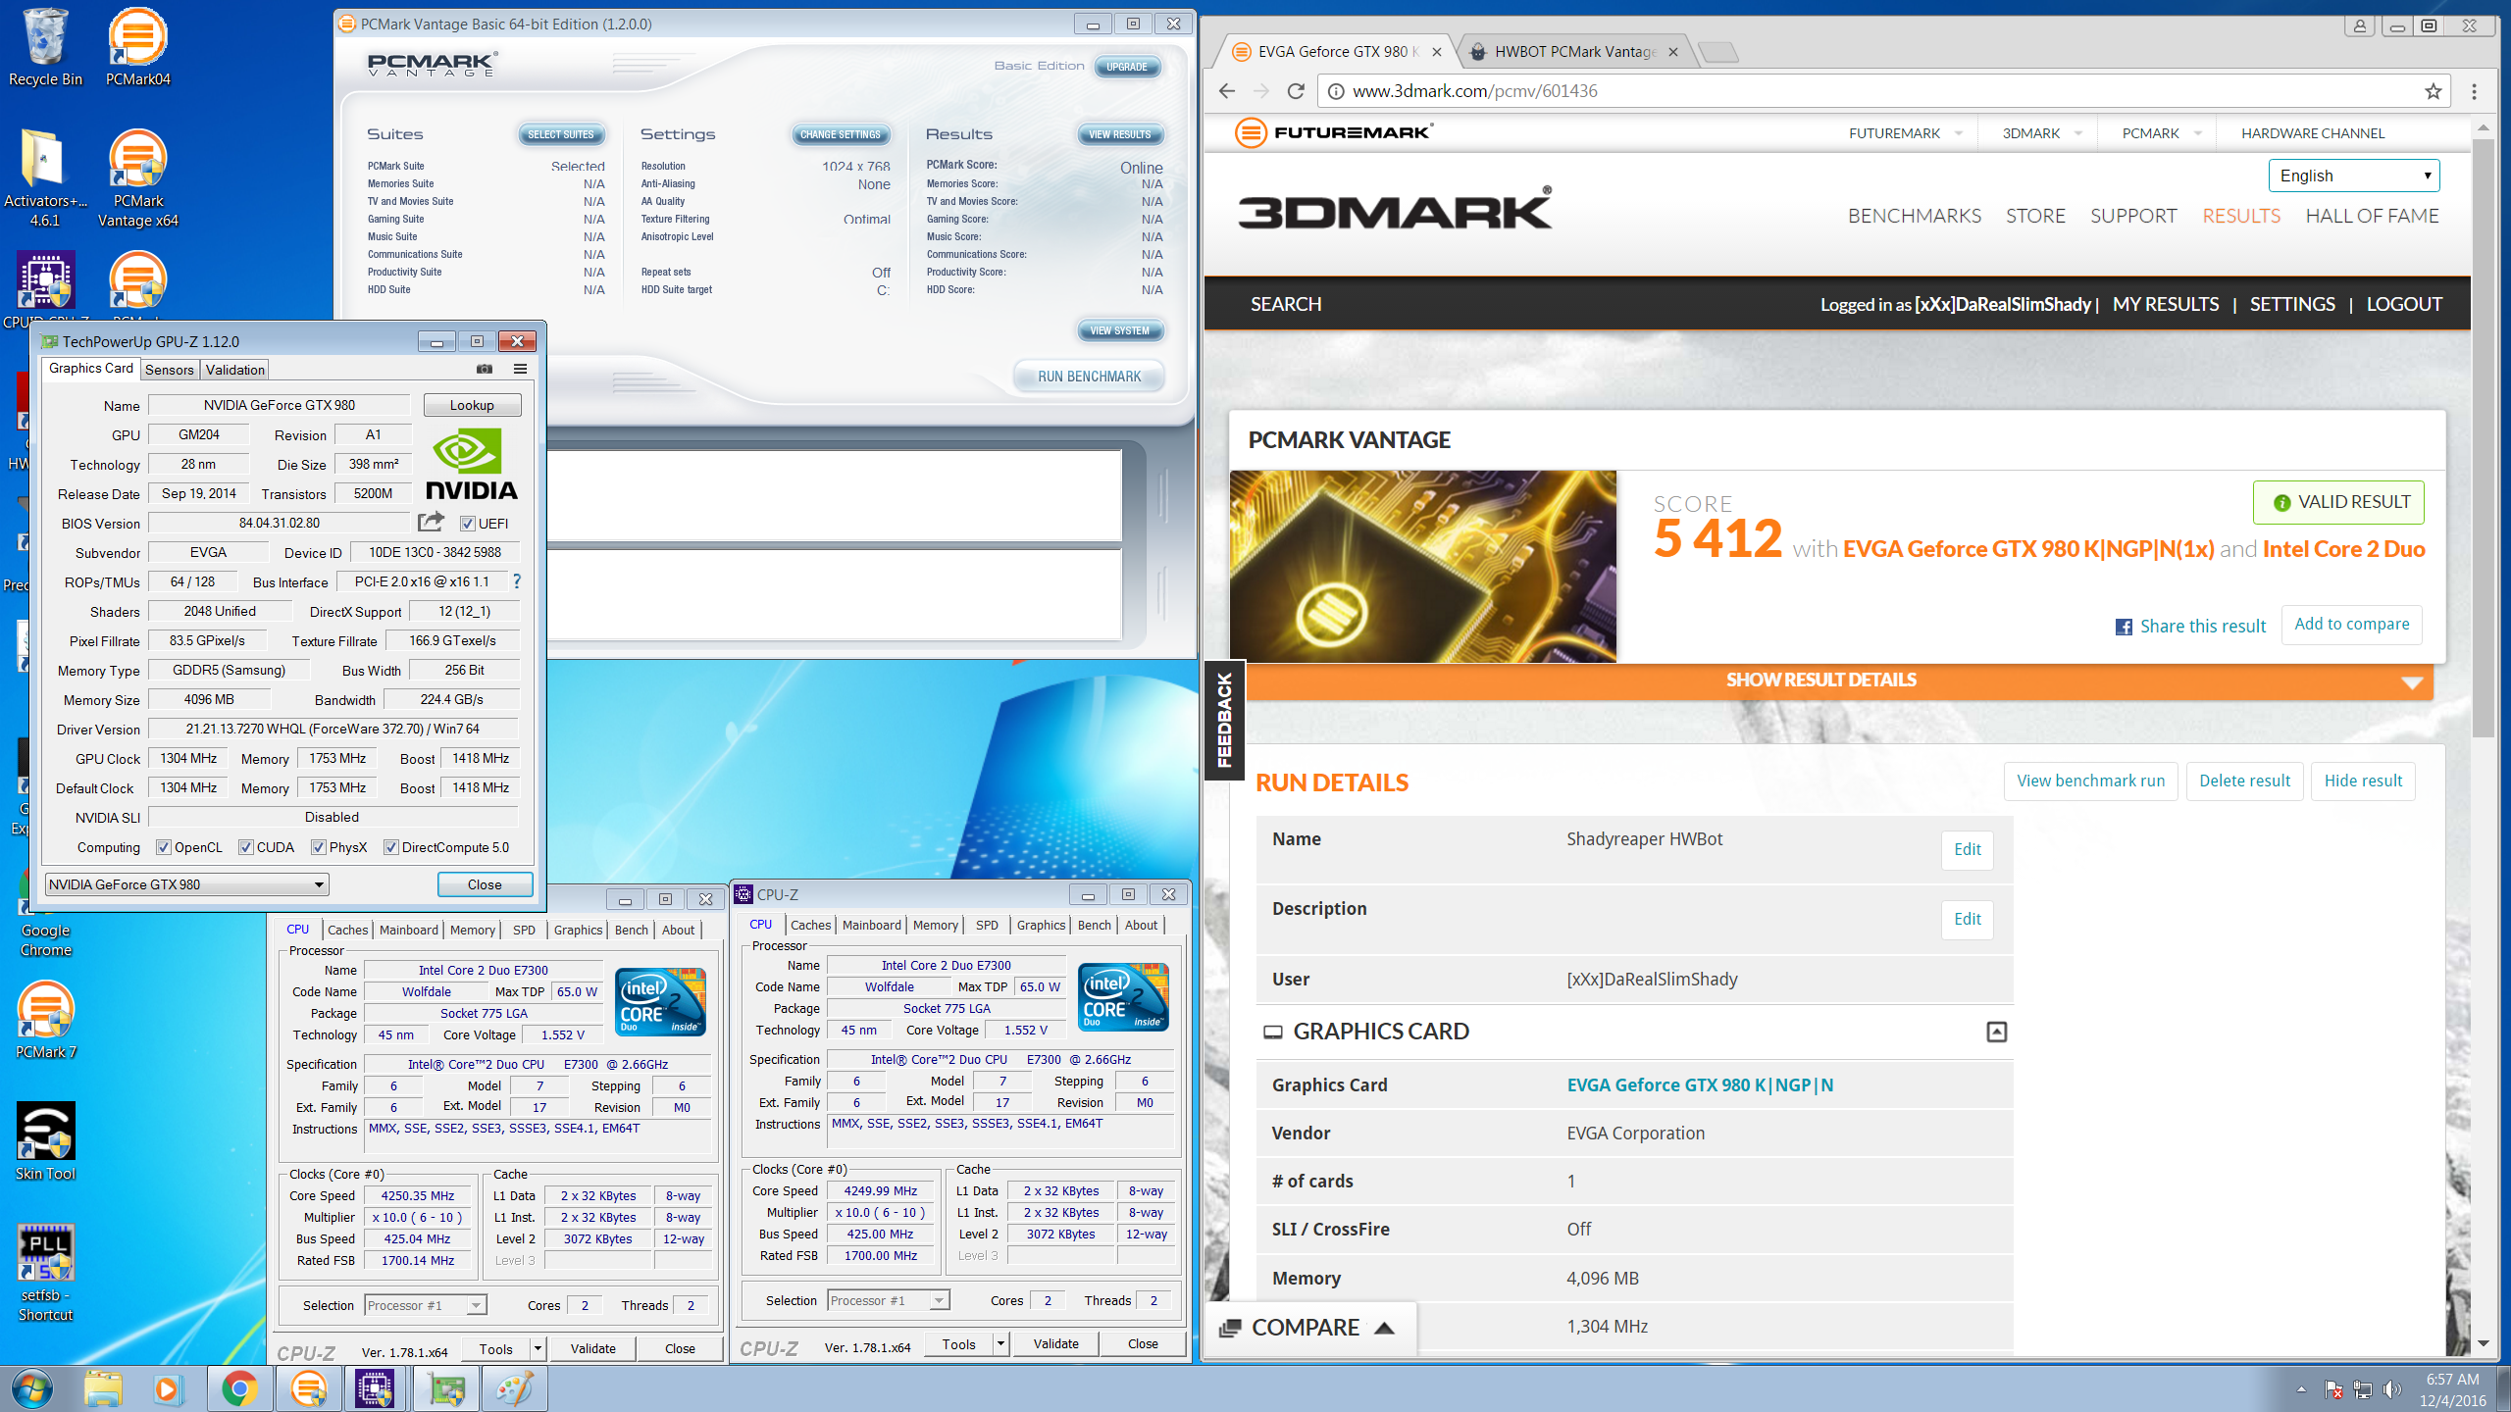Open the HALL OF FAME menu item

[2372, 216]
